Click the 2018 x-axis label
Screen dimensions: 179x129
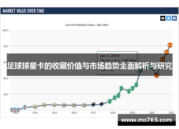(113, 113)
